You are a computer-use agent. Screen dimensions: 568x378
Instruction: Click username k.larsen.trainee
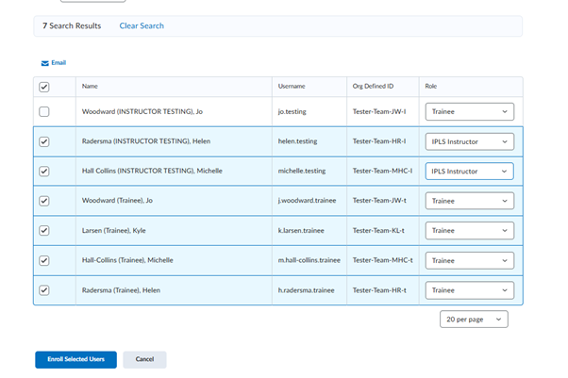click(301, 231)
